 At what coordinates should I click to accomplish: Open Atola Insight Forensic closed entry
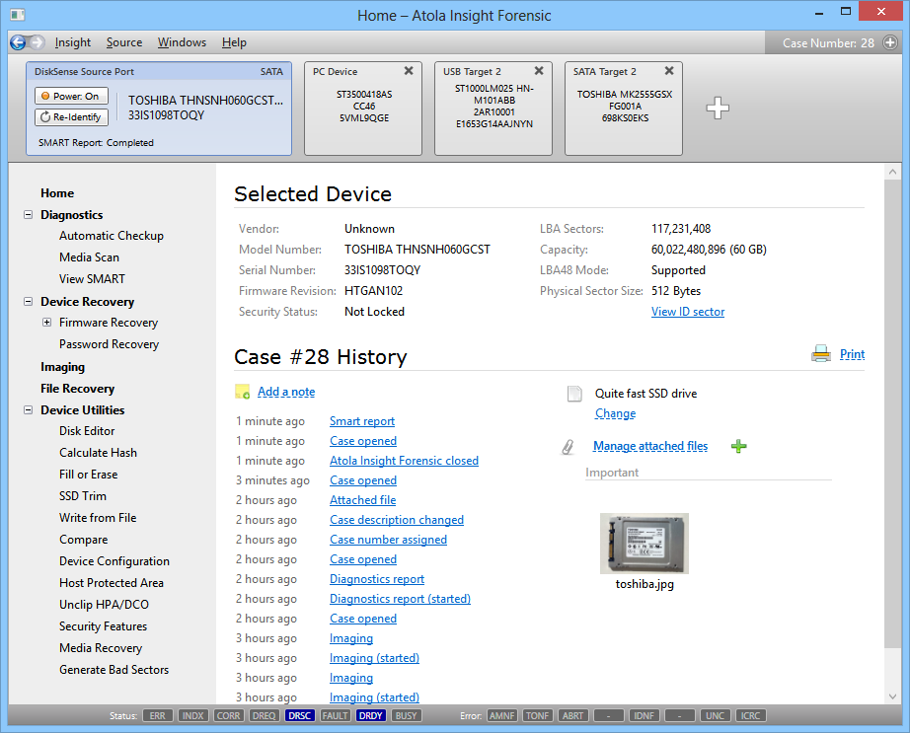pos(404,461)
